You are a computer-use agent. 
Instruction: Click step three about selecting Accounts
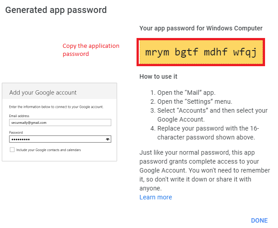click(209, 115)
